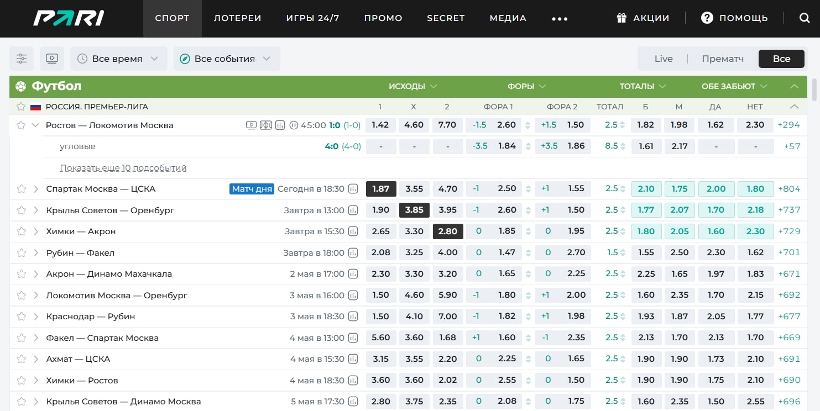Open the search magnifier icon

[805, 18]
